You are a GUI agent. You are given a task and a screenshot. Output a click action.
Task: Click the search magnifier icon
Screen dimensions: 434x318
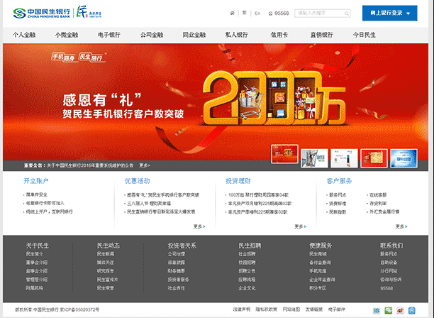(x=346, y=13)
